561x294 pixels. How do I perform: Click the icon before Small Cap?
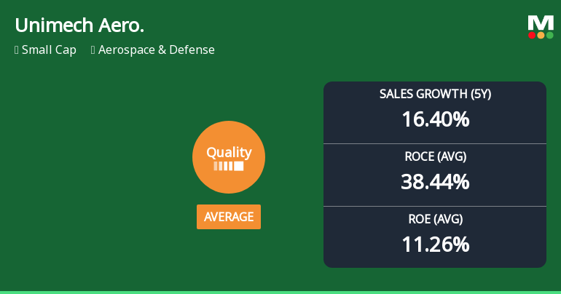coord(17,50)
